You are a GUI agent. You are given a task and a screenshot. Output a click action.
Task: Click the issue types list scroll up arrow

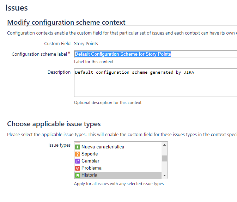(164, 145)
